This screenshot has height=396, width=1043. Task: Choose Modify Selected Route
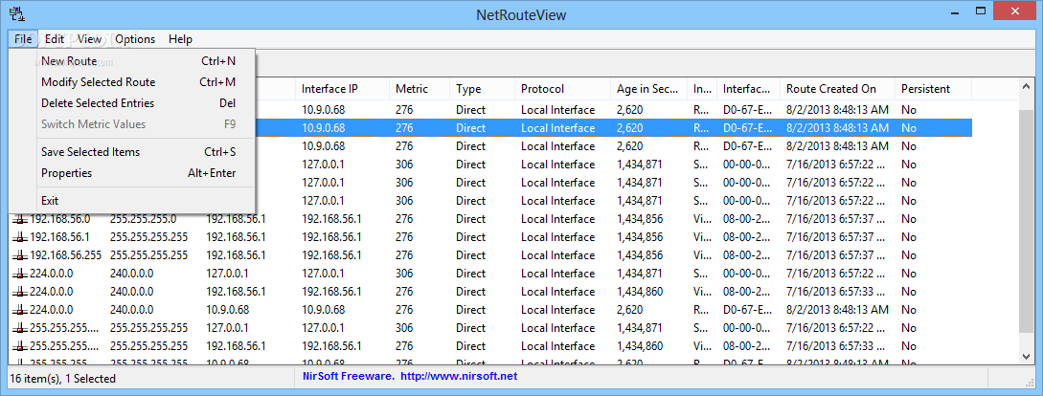[x=132, y=82]
